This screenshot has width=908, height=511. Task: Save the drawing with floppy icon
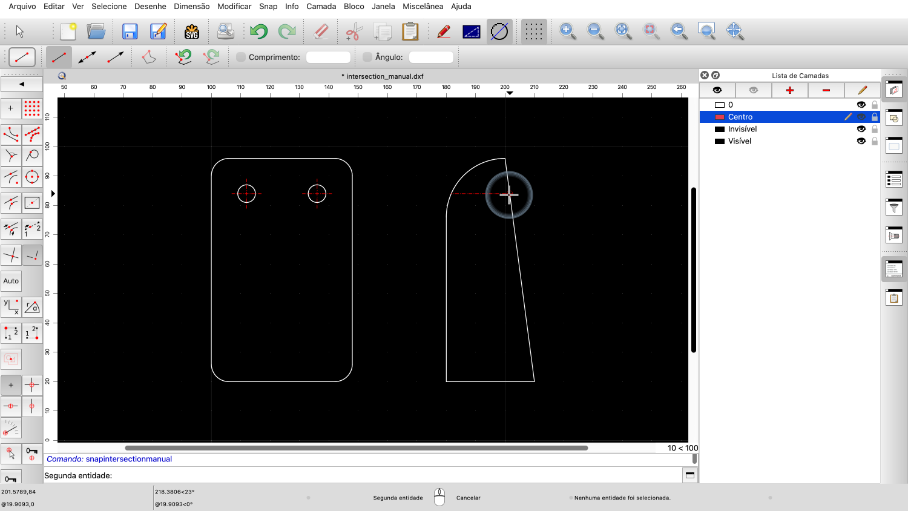pos(130,31)
